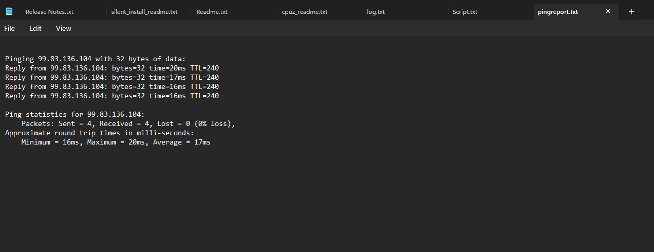Image resolution: width=654 pixels, height=252 pixels.
Task: Click the Notepad app icon
Action: 9,11
